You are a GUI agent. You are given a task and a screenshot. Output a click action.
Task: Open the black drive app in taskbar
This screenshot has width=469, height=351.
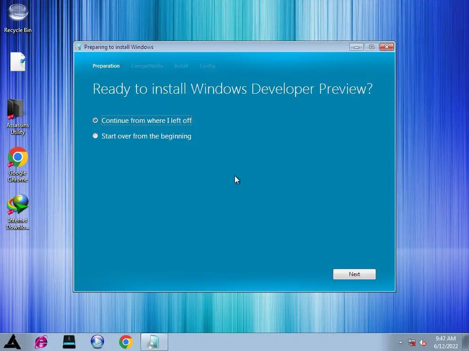[69, 342]
